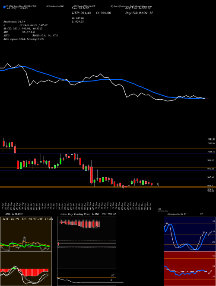Click the 'Stochastics & R' panel title
This screenshot has height=286, width=216.
(176, 214)
